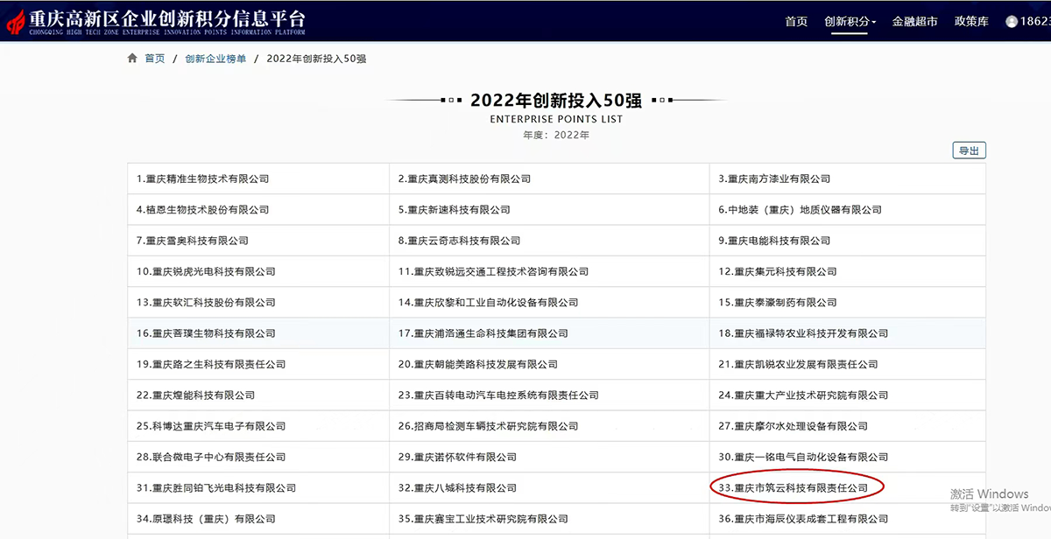Select '3.重庆南方漆业有限公司'

[x=774, y=178]
